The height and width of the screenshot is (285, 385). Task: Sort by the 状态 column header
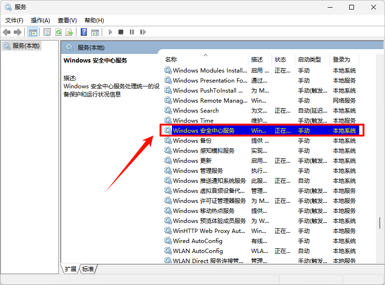pos(283,59)
